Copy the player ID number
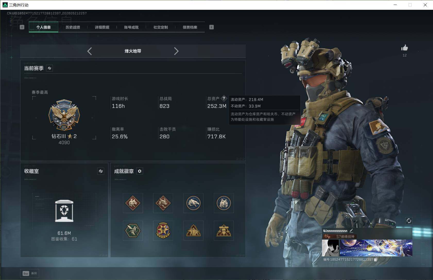Screen dimensions: 433x280 point(376,259)
